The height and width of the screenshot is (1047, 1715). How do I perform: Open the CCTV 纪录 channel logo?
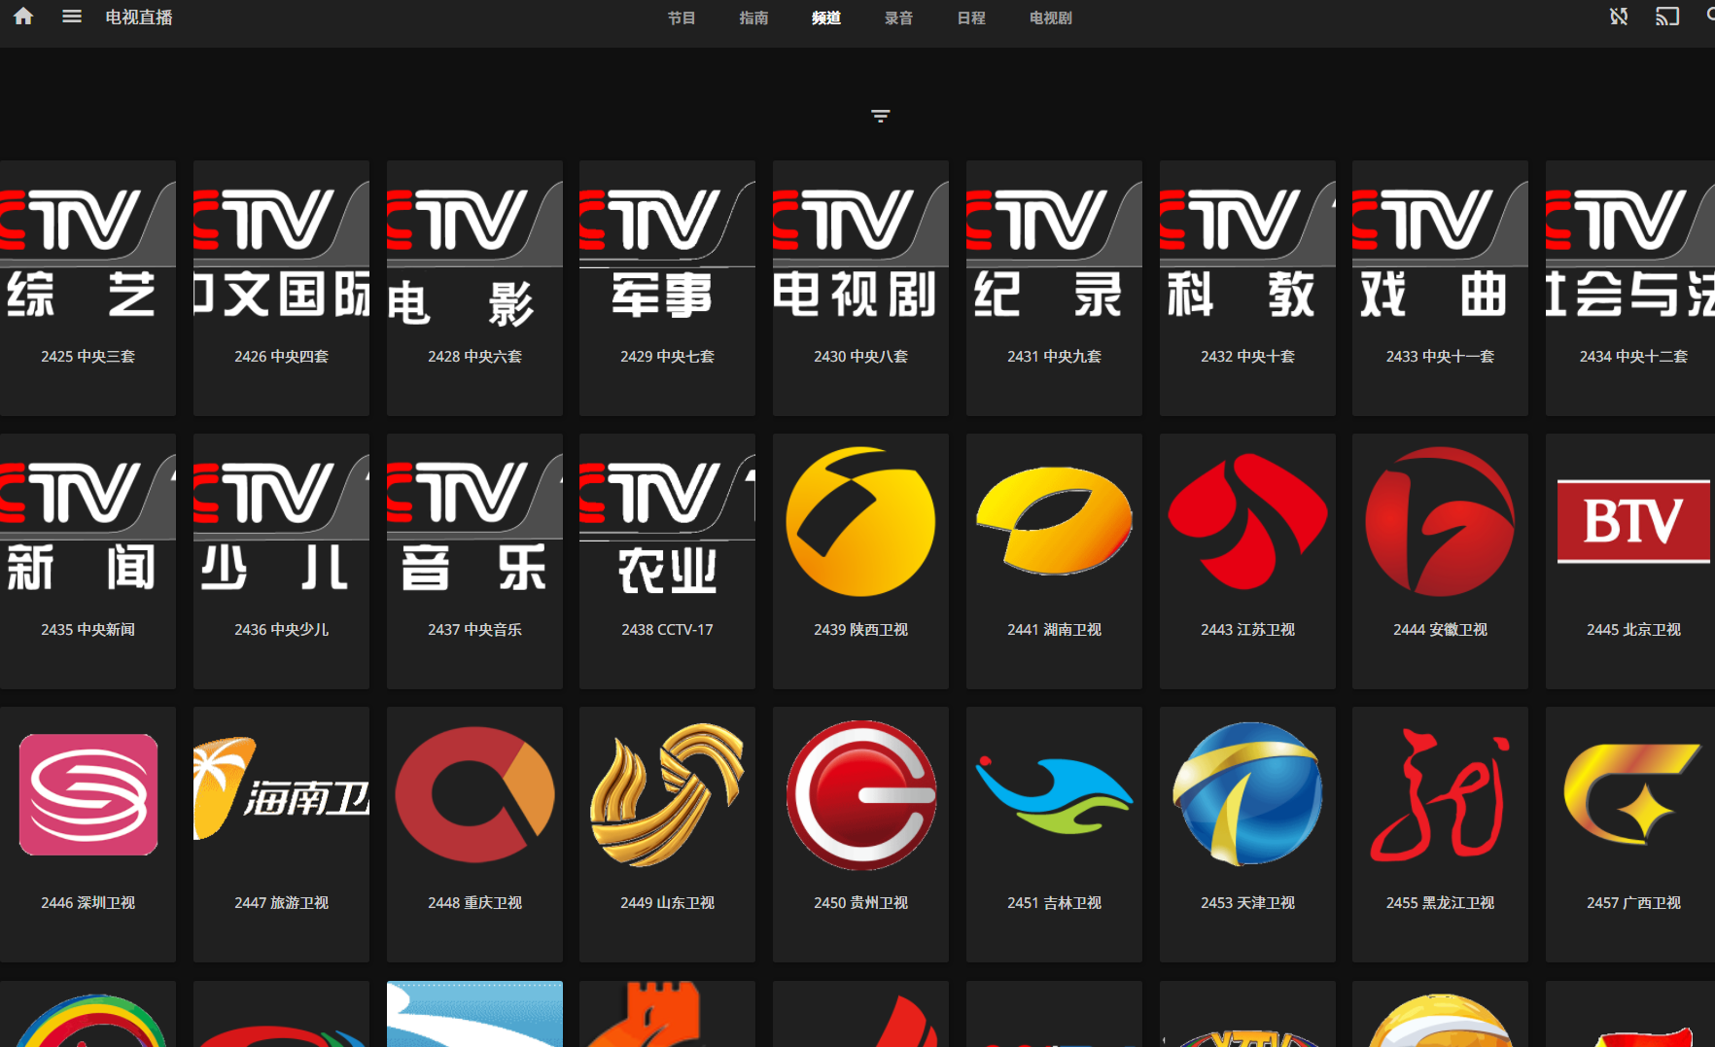1054,249
